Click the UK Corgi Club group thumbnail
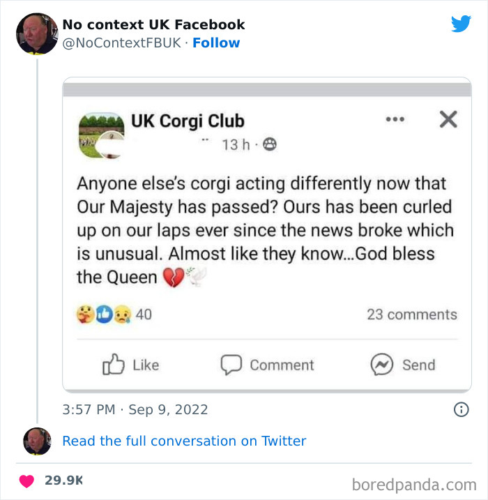The image size is (488, 500). click(102, 133)
